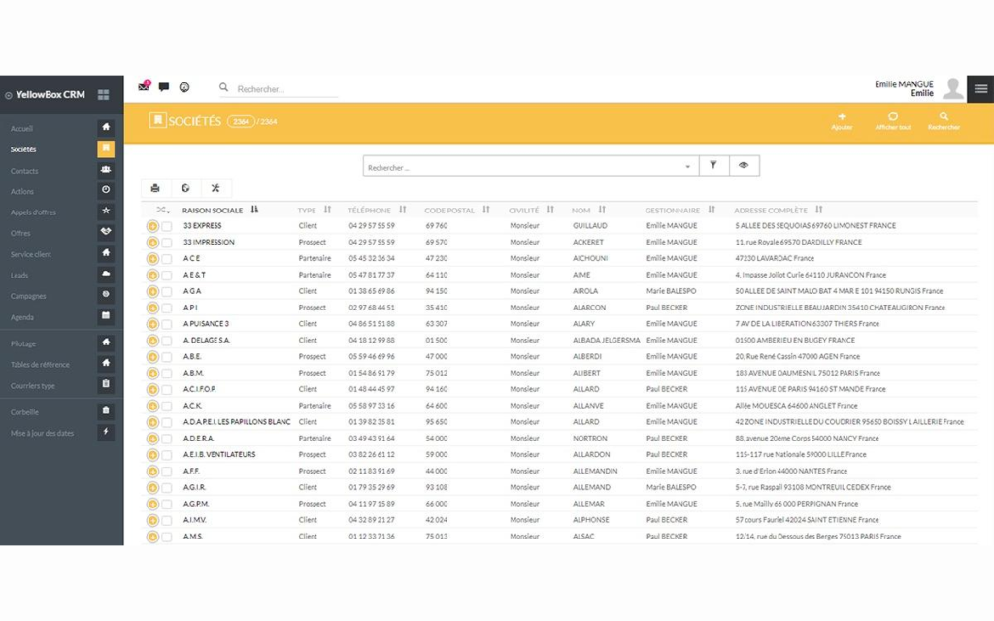The image size is (994, 621).
Task: Check the box for 33 IMPRESSION row
Action: (167, 243)
